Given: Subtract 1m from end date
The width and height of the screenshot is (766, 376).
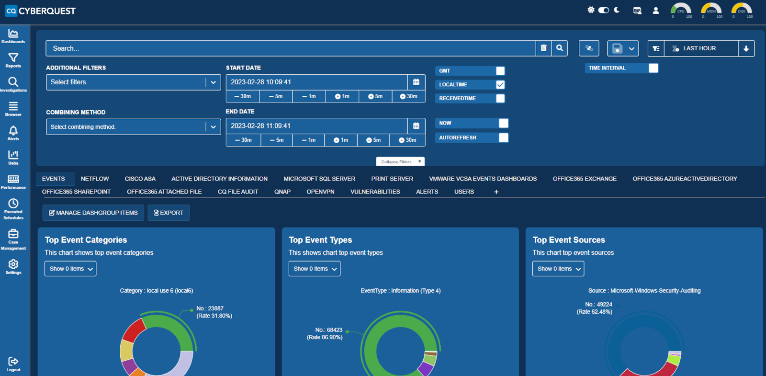Looking at the screenshot, I should pos(309,140).
